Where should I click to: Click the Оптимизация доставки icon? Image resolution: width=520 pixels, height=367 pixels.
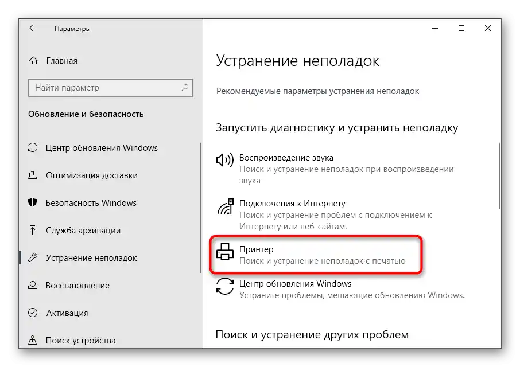click(33, 175)
